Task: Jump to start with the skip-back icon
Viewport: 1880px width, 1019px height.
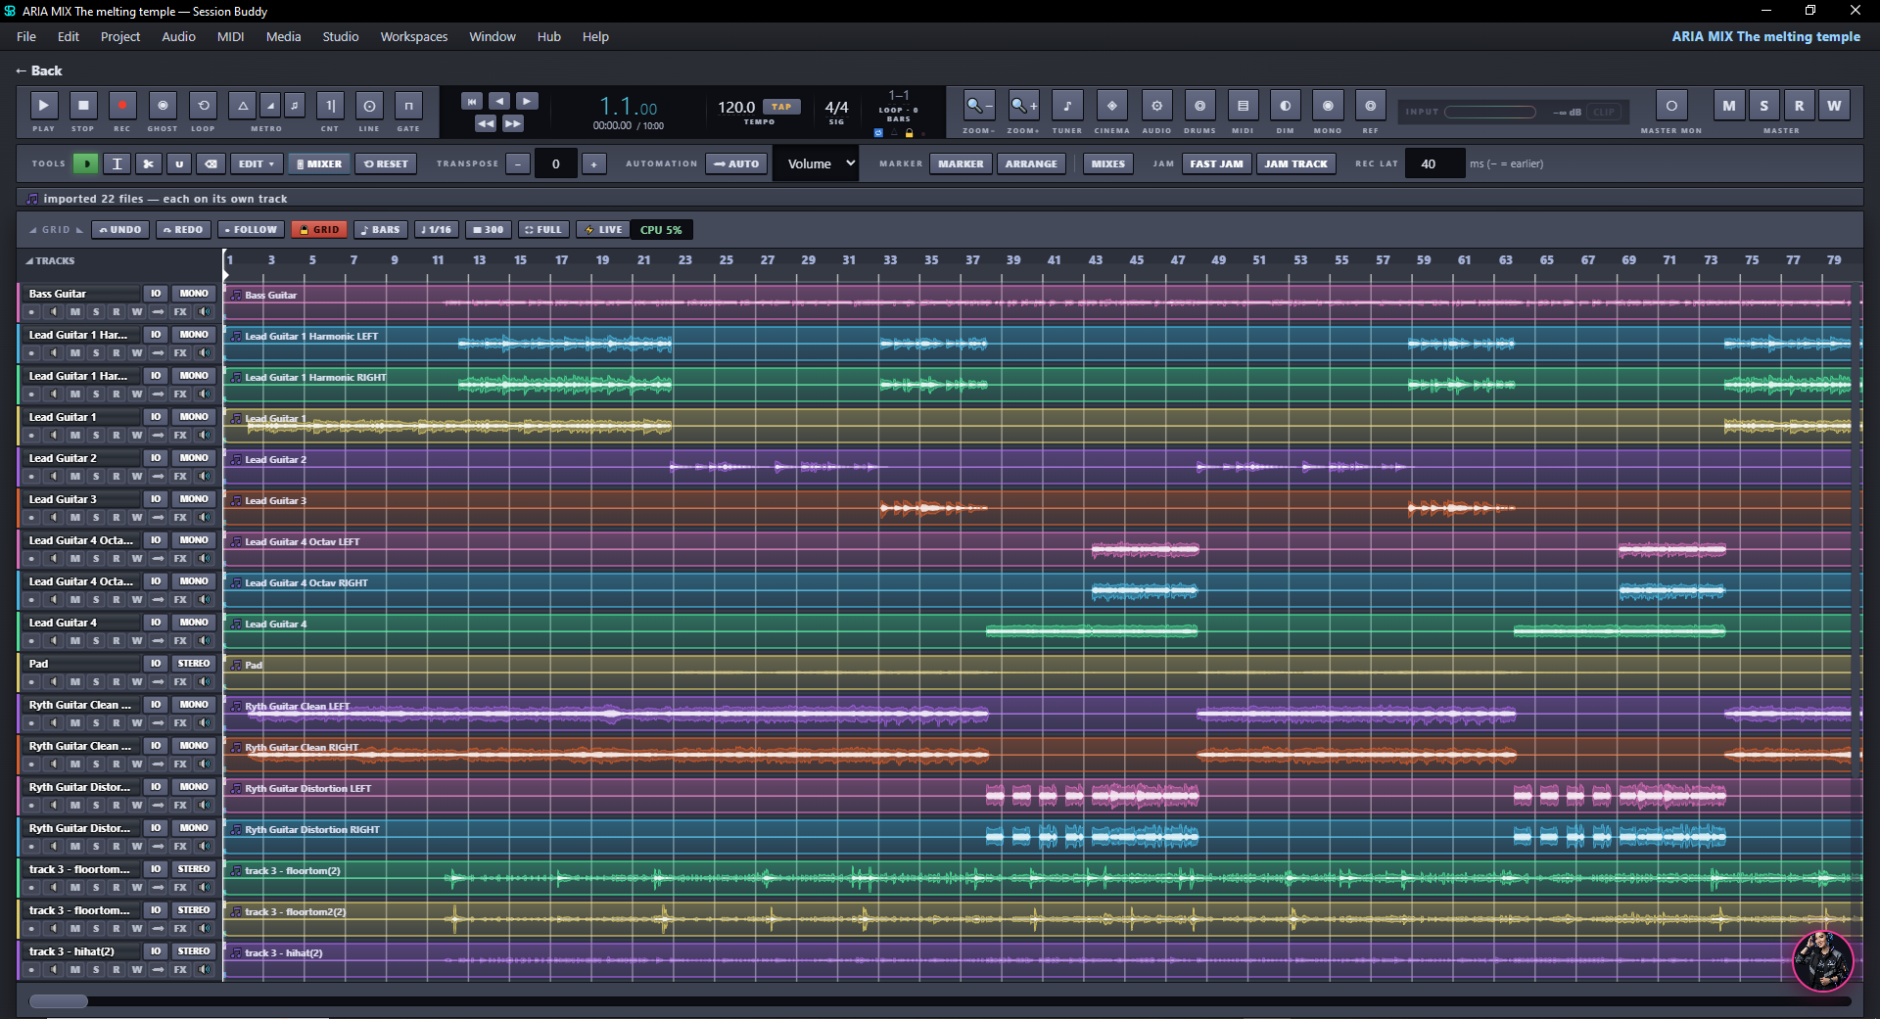Action: pyautogui.click(x=472, y=101)
